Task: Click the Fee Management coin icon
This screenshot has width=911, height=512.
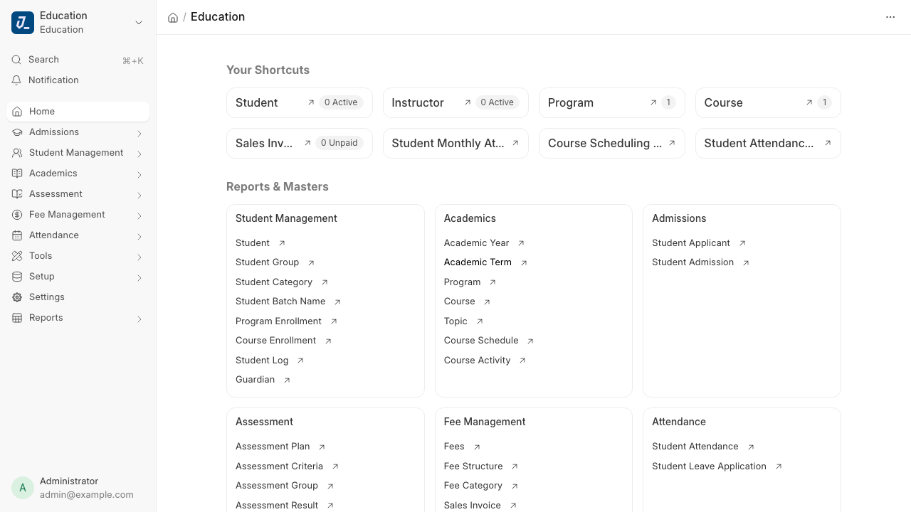Action: tap(17, 215)
